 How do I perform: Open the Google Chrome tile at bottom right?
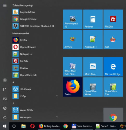[113, 115]
